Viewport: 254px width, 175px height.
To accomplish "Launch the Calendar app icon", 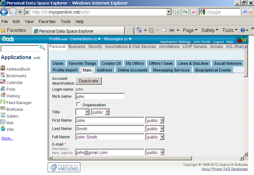I will coord(3,82).
